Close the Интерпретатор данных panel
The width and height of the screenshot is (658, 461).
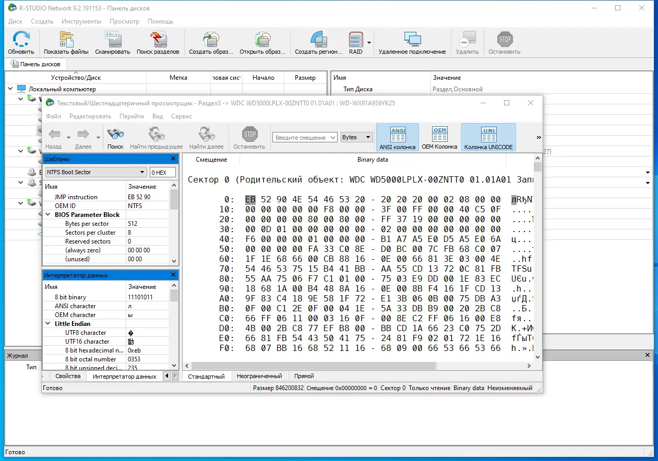pos(174,275)
